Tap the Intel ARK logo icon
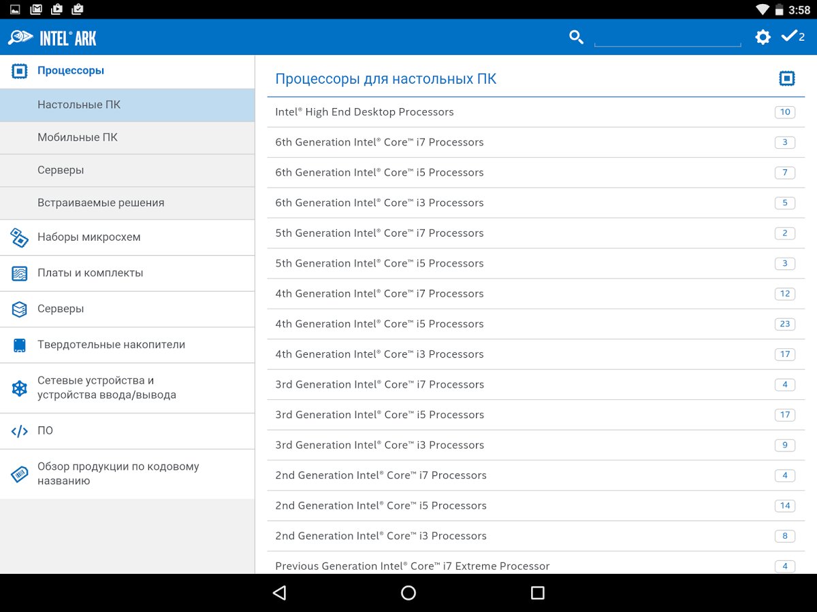 click(20, 37)
